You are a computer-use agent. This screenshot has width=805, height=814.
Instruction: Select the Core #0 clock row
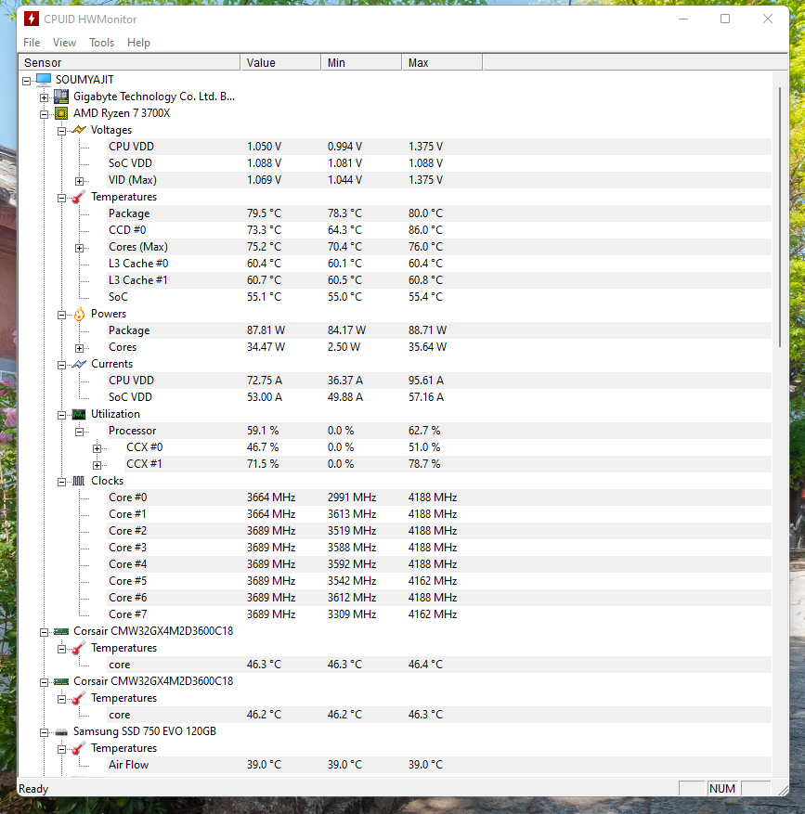tap(439, 497)
